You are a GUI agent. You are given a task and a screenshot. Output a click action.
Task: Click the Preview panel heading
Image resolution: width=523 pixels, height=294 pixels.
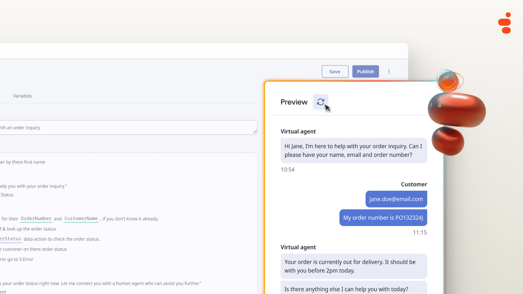click(294, 102)
